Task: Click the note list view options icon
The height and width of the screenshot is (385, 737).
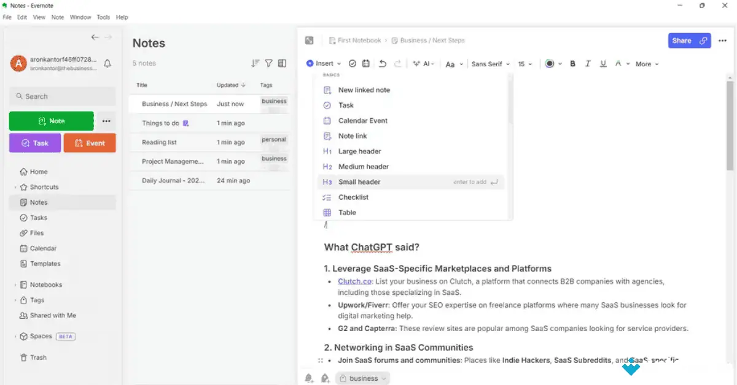Action: click(282, 63)
